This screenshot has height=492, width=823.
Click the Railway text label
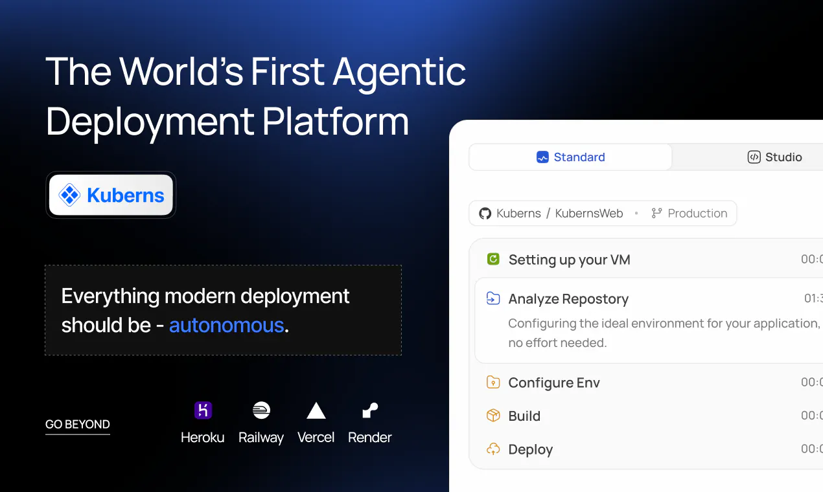tap(261, 438)
